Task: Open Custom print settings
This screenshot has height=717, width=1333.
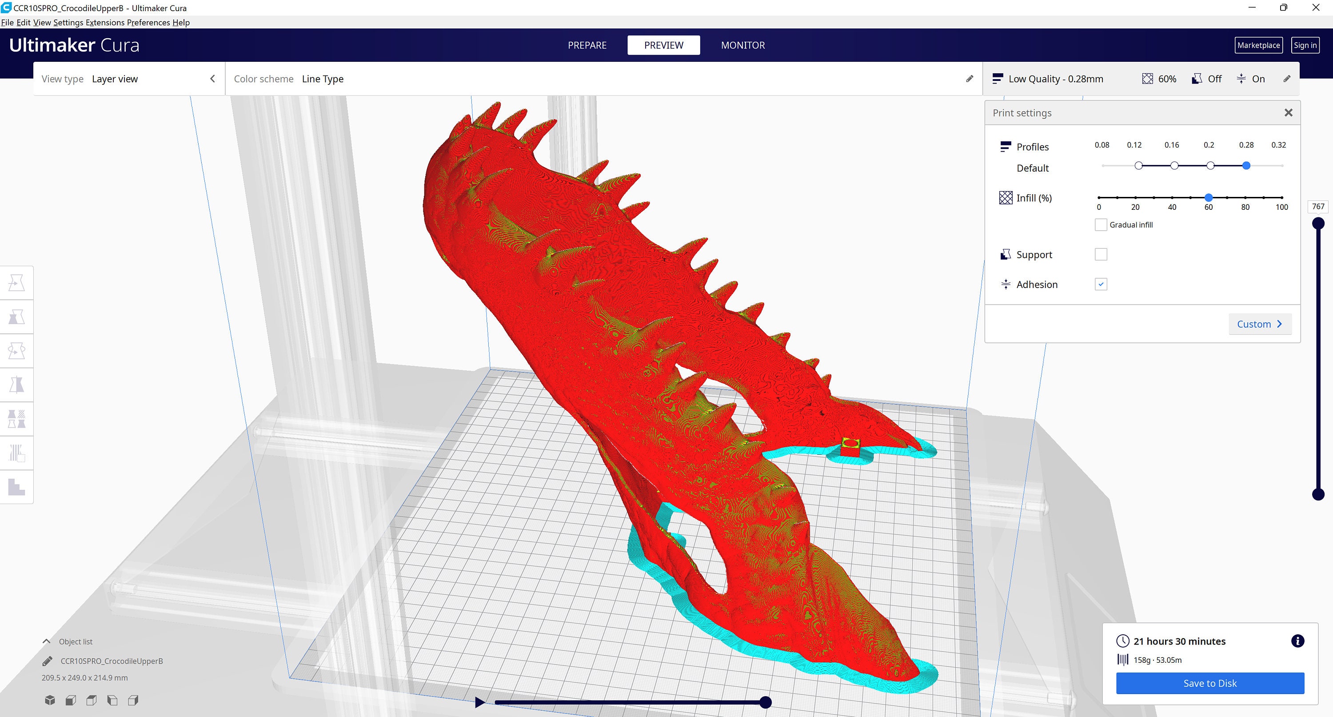Action: click(x=1260, y=324)
